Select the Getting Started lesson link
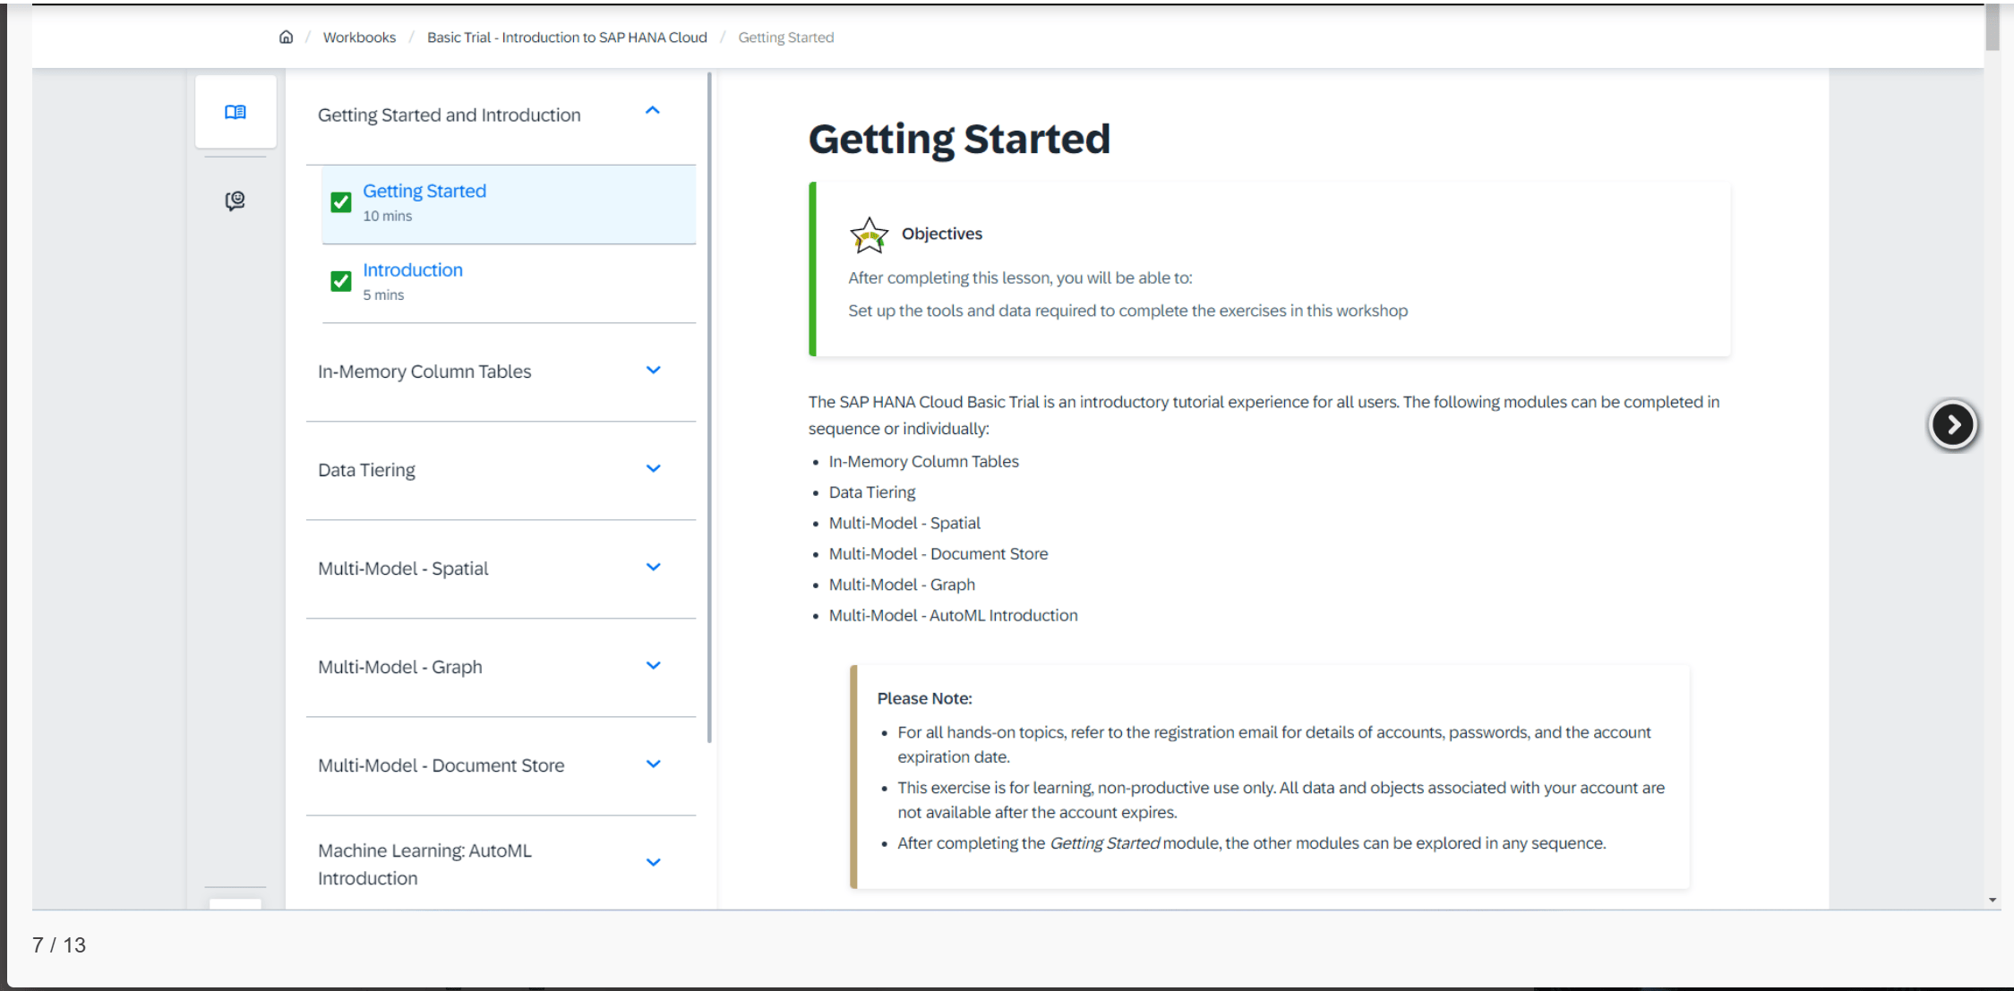The image size is (2014, 991). pyautogui.click(x=424, y=191)
